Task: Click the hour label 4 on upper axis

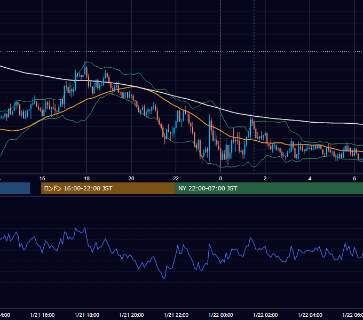Action: pyautogui.click(x=310, y=179)
